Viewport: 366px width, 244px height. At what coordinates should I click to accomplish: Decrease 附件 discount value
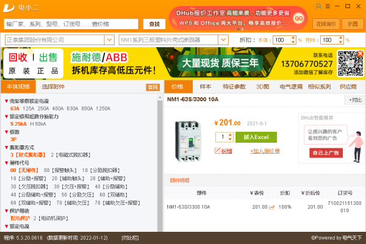[x=341, y=42]
